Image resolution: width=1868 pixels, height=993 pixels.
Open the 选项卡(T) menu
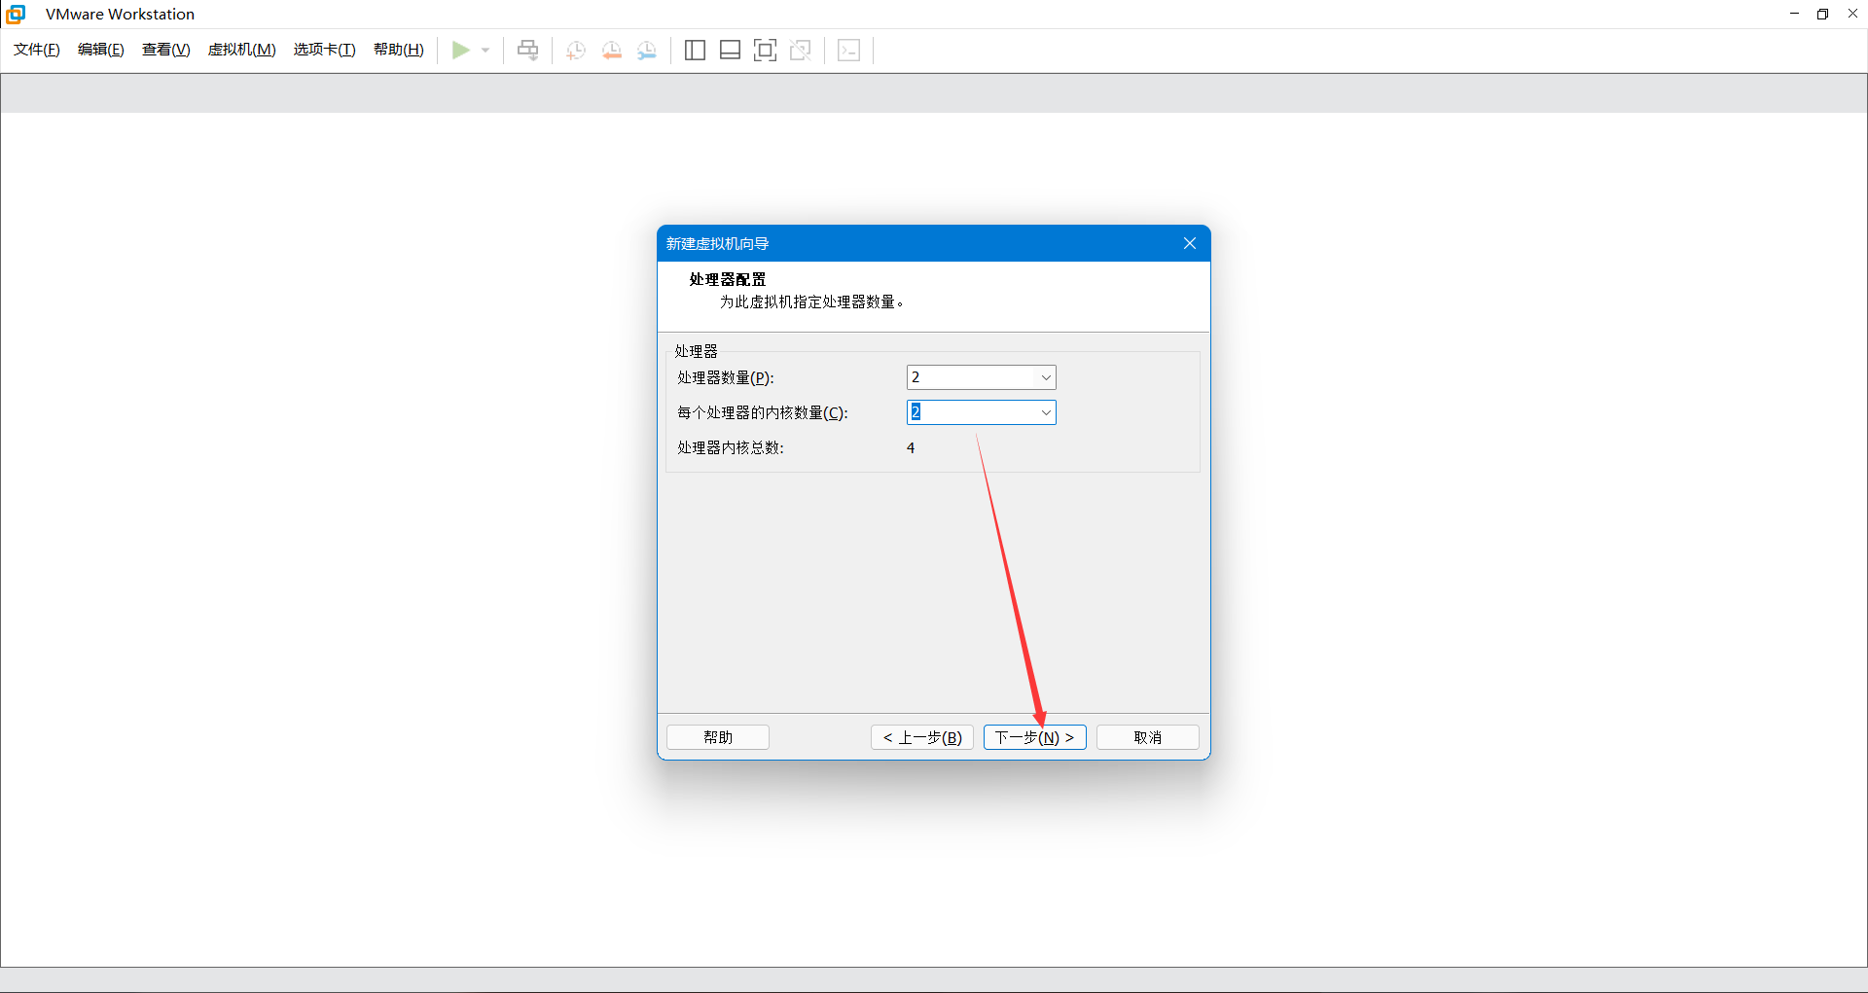click(x=325, y=50)
